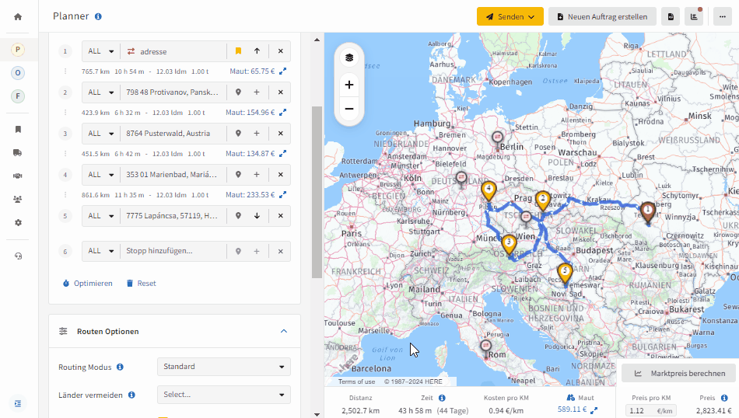Open ALL dropdown for stop 1
739x418 pixels.
(101, 51)
